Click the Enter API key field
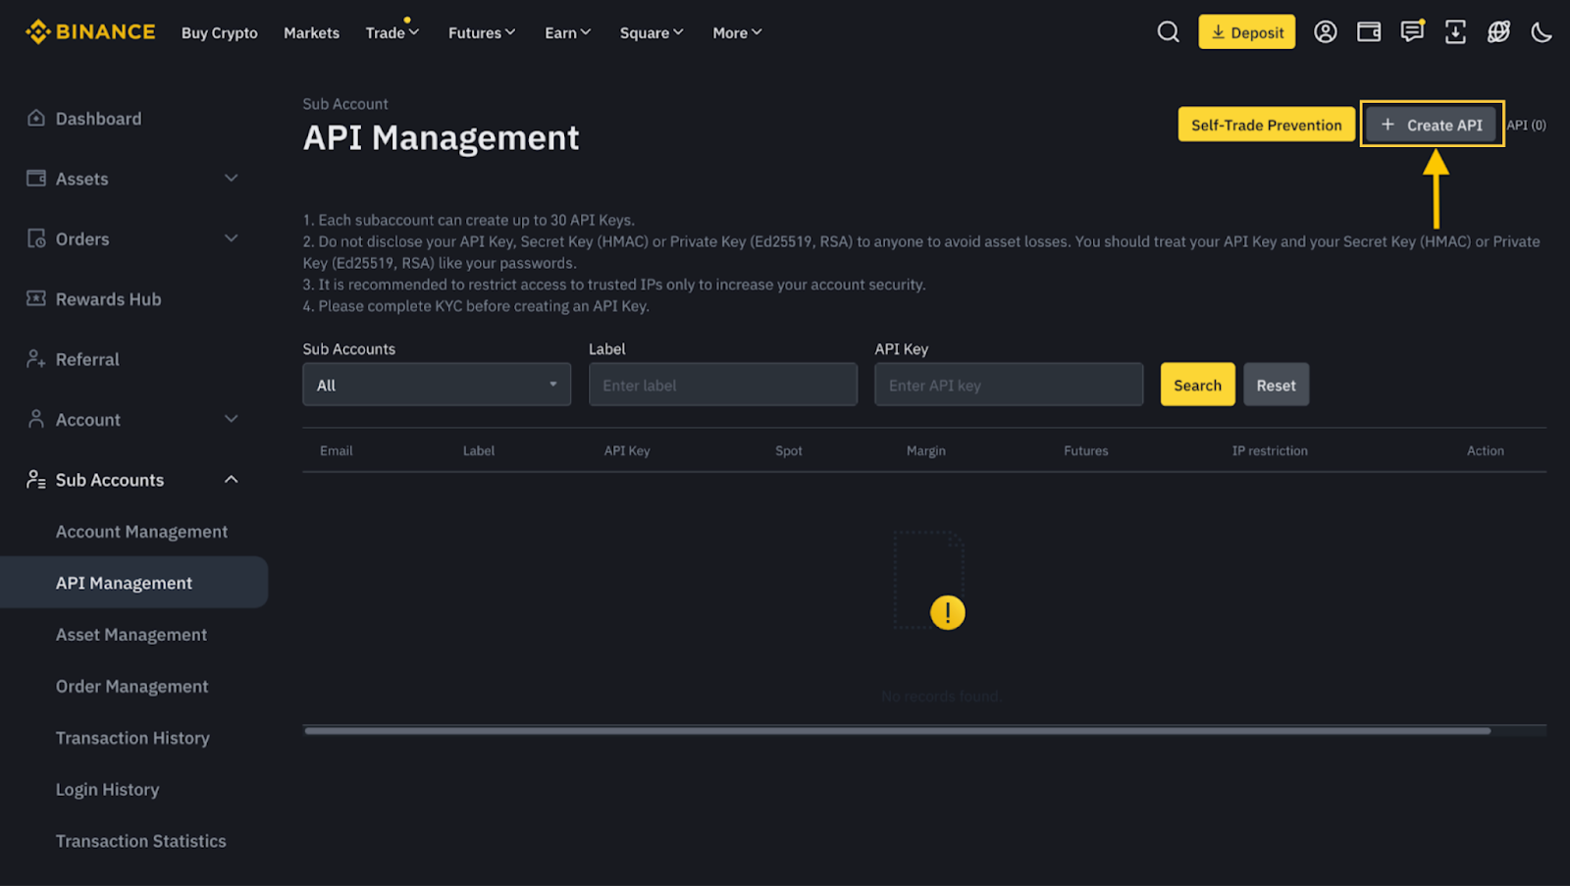Viewport: 1570px width, 886px height. pos(1009,386)
